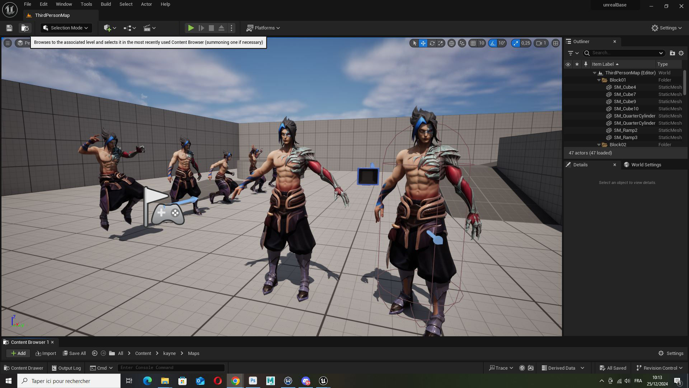Open the Trace dropdown in status bar

(501, 368)
